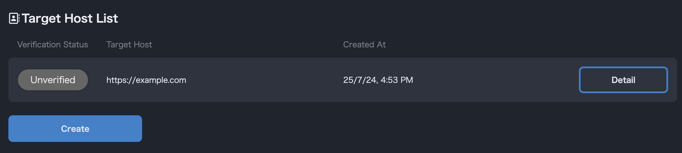Click the https://example.com host entry

[x=146, y=80]
